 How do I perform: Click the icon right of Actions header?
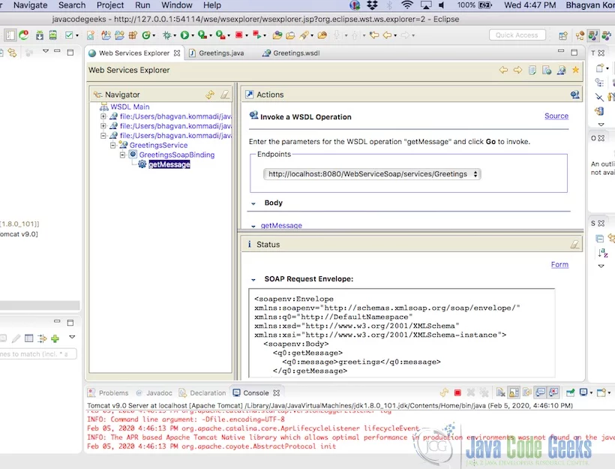[x=574, y=95]
